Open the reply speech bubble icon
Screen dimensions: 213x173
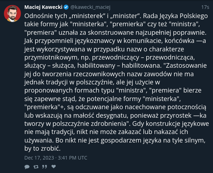(x=27, y=167)
